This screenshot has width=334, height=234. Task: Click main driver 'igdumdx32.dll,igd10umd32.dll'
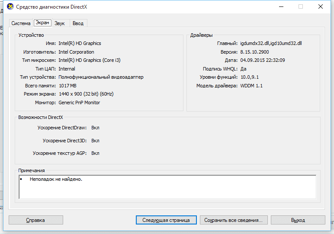pos(271,43)
